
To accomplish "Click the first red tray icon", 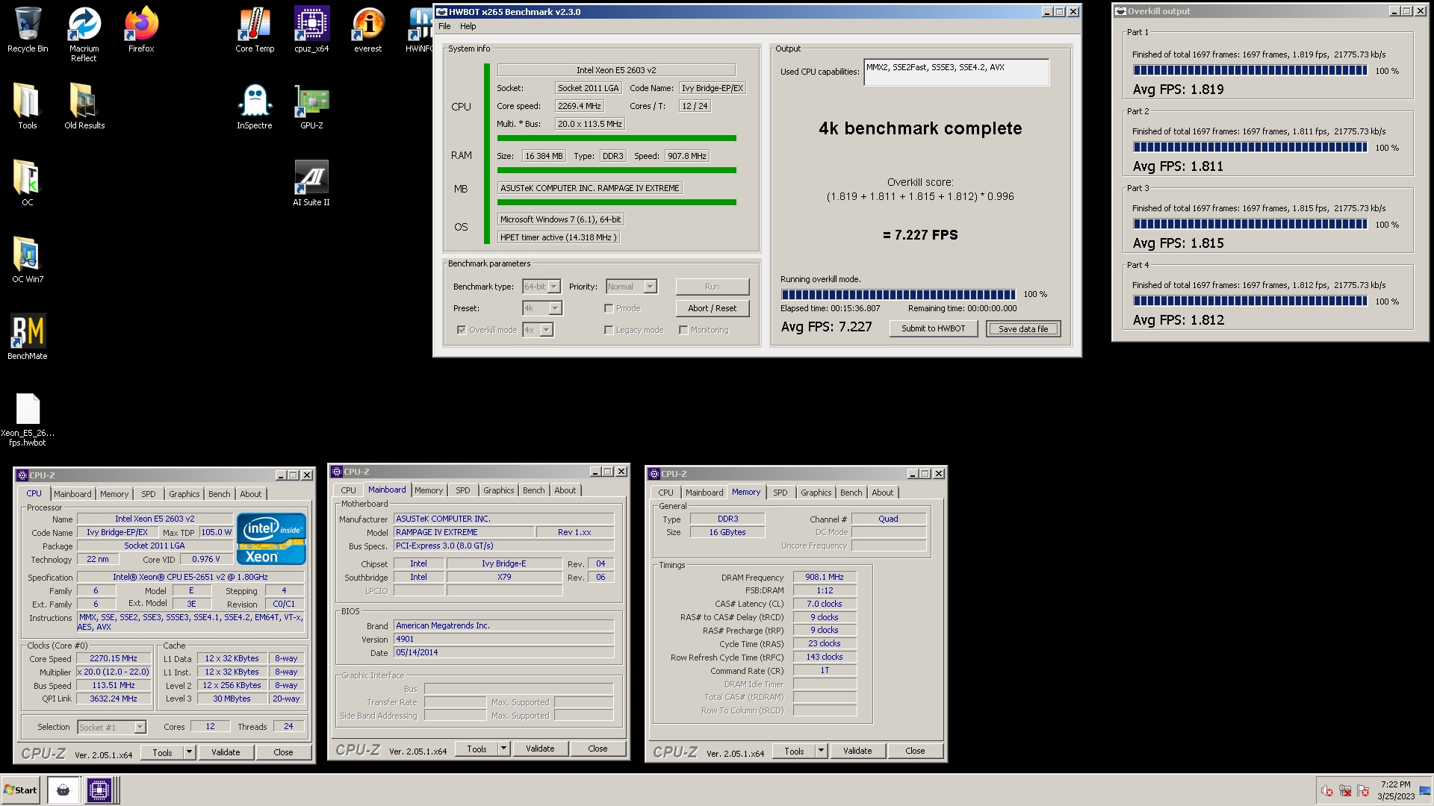I will click(x=1327, y=791).
